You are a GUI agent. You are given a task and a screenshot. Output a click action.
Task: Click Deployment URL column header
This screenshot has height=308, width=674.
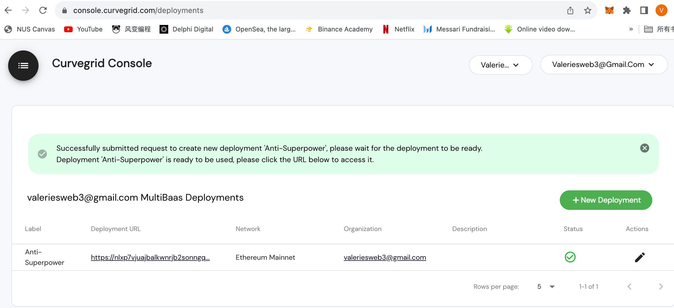pyautogui.click(x=116, y=229)
